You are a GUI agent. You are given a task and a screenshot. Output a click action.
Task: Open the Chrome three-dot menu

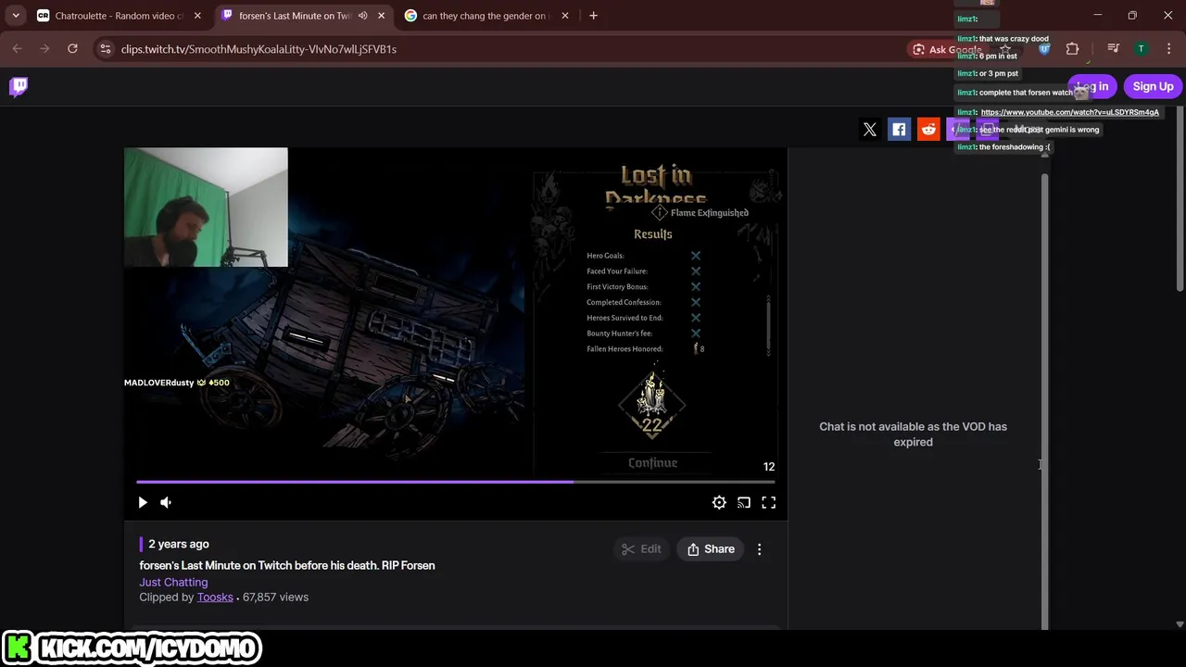(x=1169, y=49)
